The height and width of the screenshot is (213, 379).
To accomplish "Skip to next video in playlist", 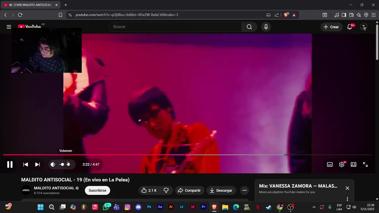I will pyautogui.click(x=38, y=164).
